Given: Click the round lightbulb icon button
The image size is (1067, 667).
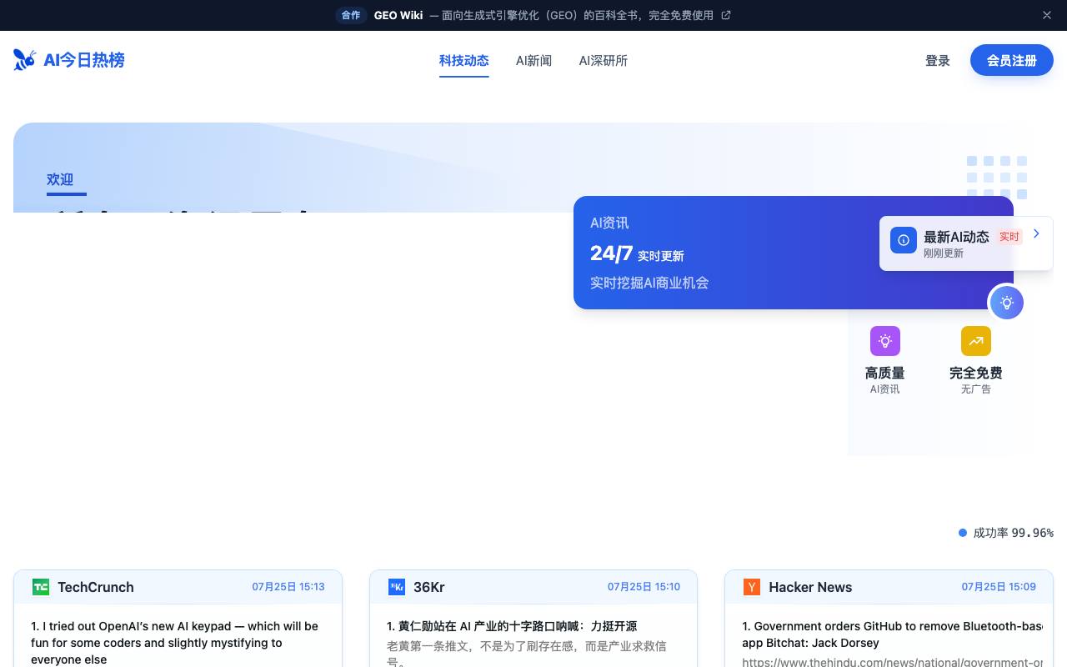Looking at the screenshot, I should tap(1006, 303).
